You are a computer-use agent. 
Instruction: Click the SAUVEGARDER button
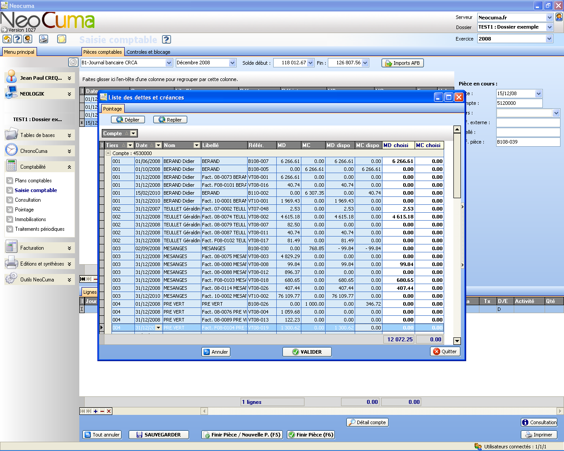pyautogui.click(x=159, y=435)
